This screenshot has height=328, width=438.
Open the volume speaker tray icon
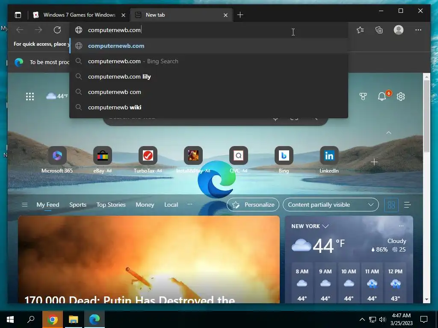(x=382, y=319)
